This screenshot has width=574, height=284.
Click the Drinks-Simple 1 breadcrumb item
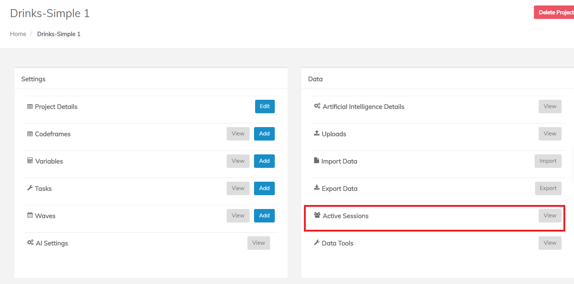[59, 34]
